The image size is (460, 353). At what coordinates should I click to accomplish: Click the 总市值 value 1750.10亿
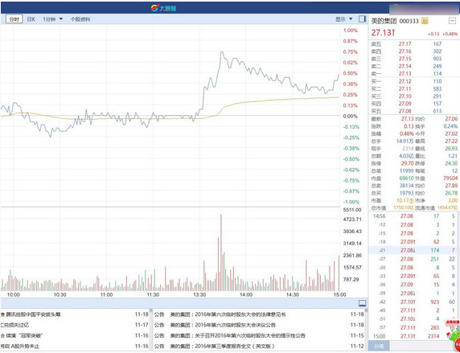[x=404, y=208]
